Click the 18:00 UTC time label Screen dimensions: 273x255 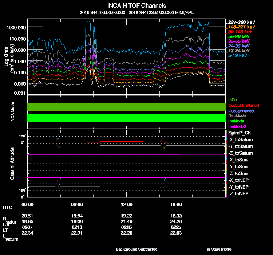coord(176,204)
